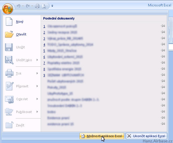
Task: Click the Připravit checklist icon
Action: 10,86
